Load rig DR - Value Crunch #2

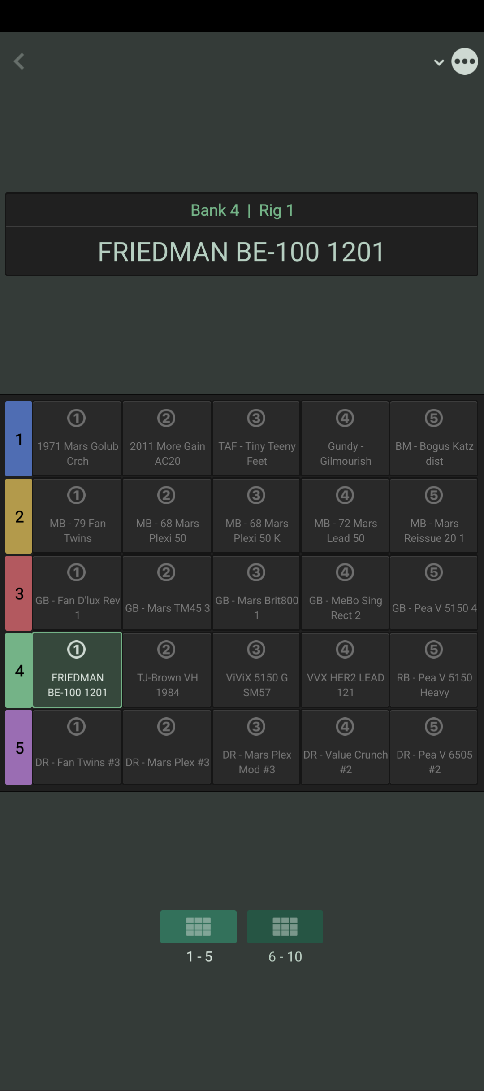345,747
